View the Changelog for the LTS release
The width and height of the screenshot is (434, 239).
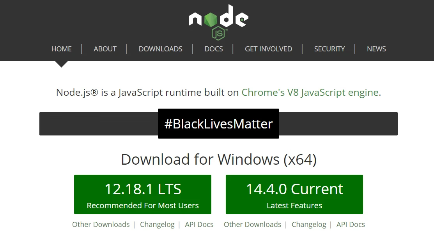157,224
